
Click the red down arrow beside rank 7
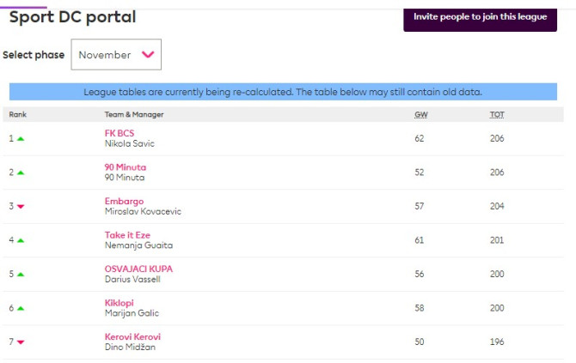click(x=21, y=342)
